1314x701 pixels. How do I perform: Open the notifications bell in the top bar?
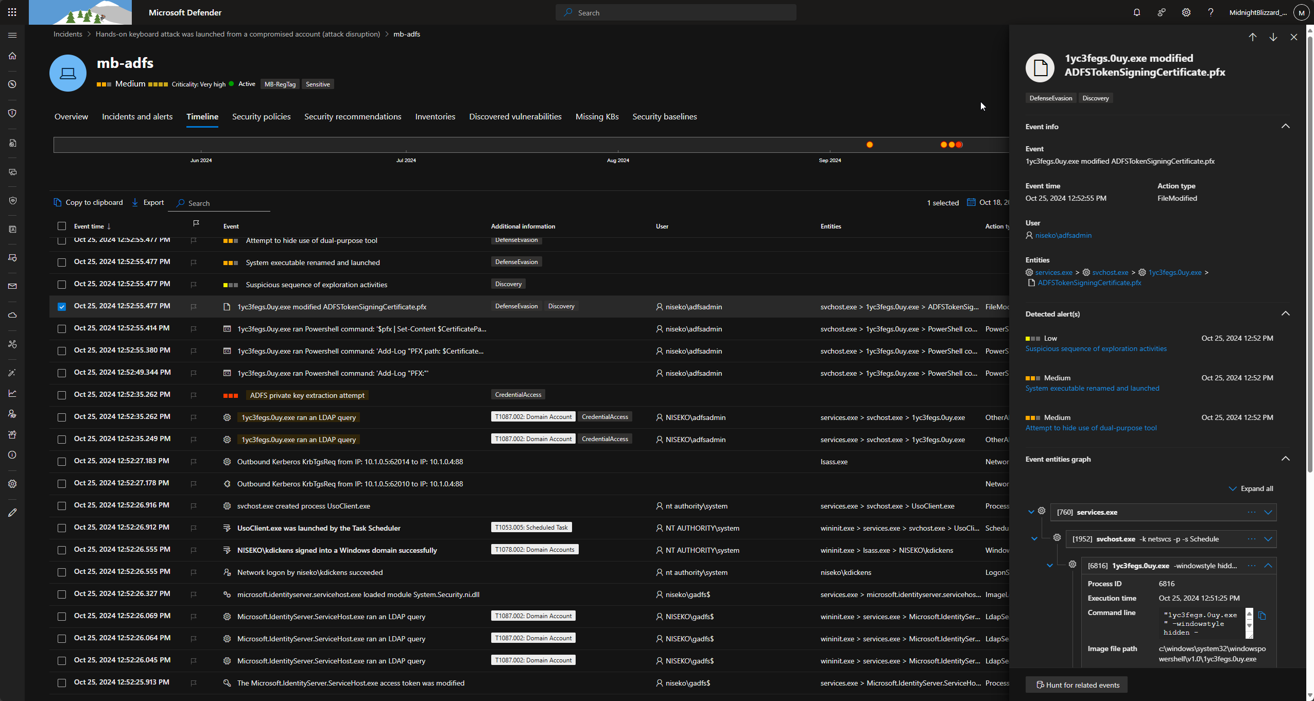(x=1136, y=12)
